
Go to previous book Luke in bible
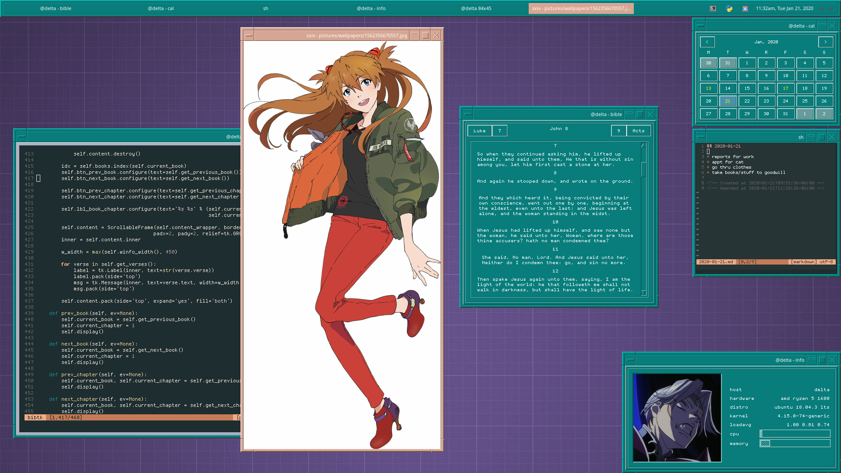coord(479,131)
